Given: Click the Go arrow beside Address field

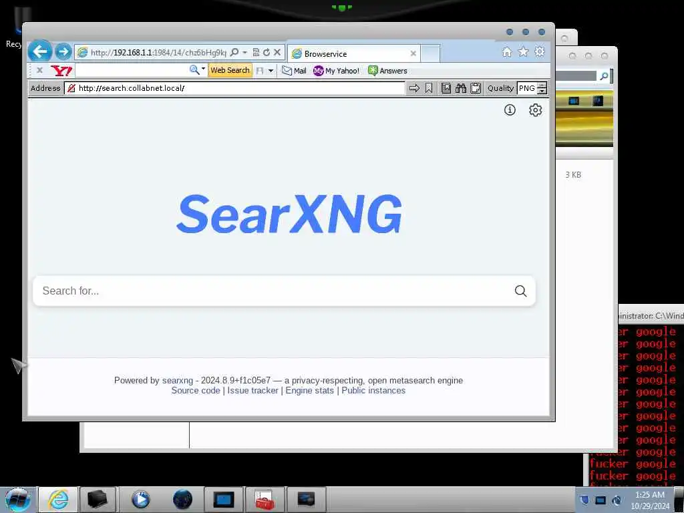Looking at the screenshot, I should 414,88.
